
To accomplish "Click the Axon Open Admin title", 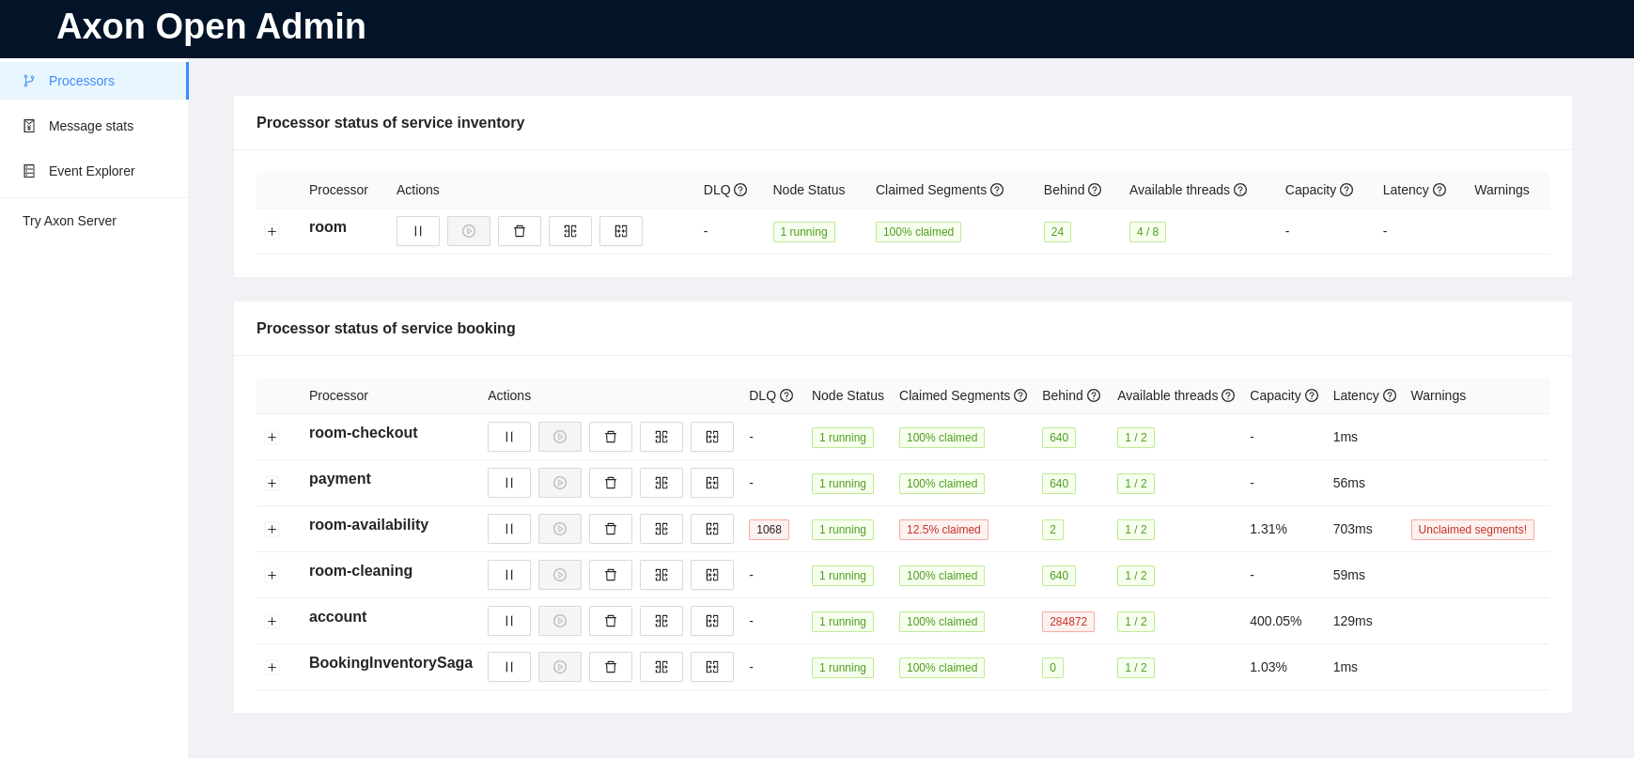I will tap(211, 26).
